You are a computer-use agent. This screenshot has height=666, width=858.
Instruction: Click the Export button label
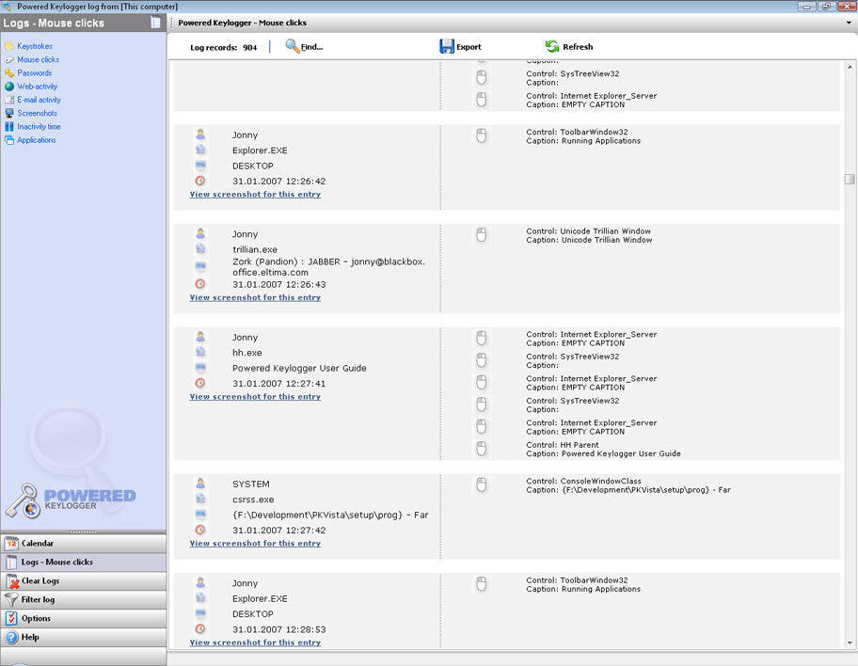[x=469, y=47]
